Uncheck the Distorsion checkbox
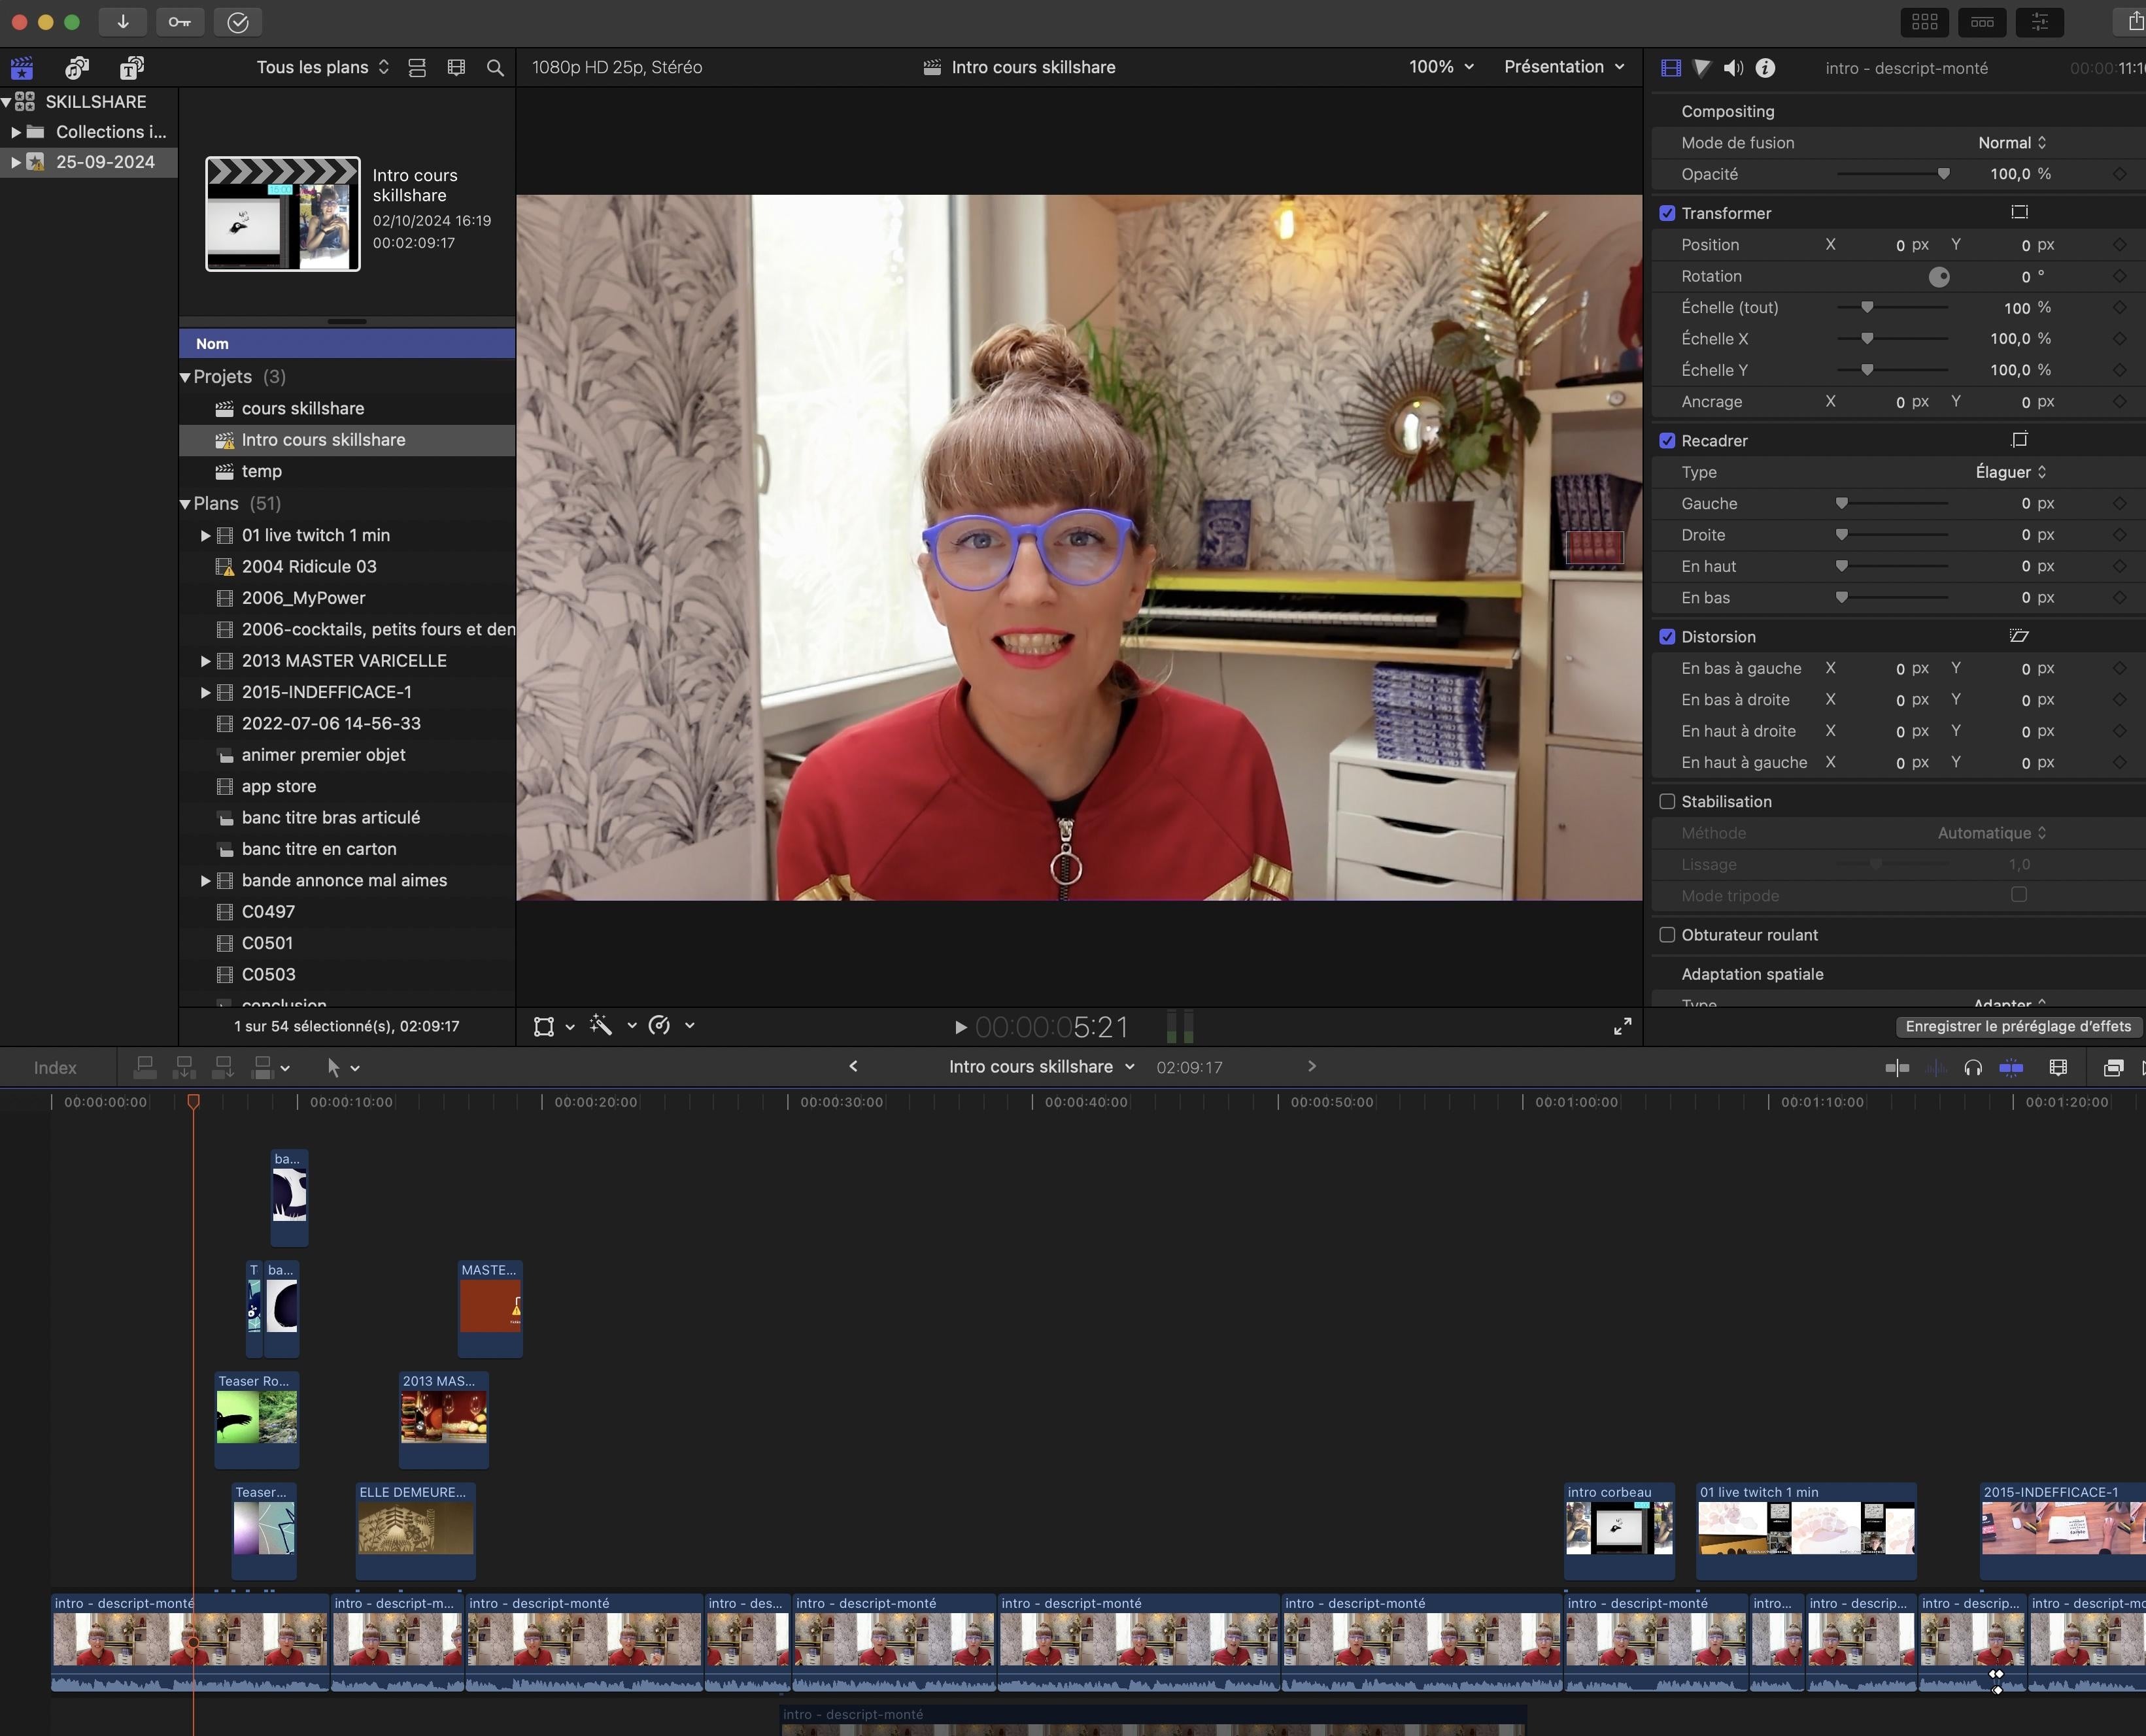The height and width of the screenshot is (1736, 2146). pos(1667,637)
